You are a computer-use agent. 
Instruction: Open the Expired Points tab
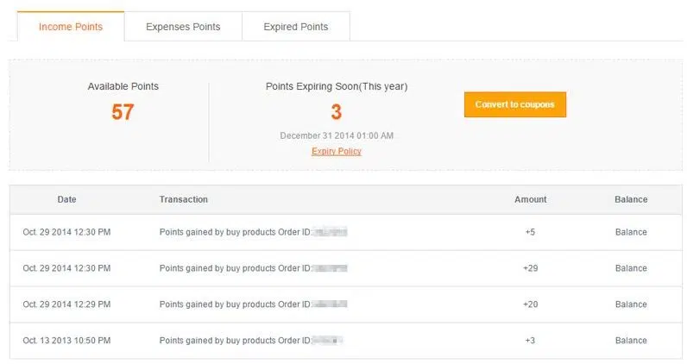coord(296,27)
